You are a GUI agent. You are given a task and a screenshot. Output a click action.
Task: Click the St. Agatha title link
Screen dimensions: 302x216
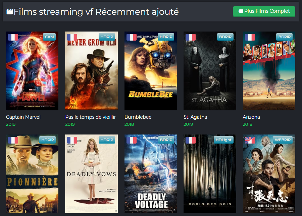195,117
